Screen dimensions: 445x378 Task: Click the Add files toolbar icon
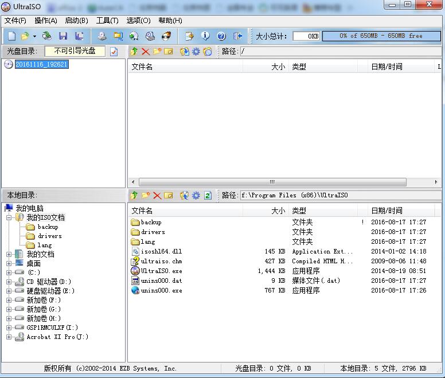(189, 36)
